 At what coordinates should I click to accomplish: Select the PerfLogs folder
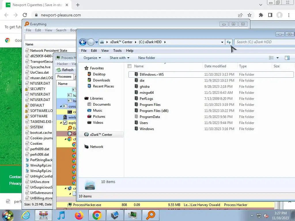coord(146,98)
